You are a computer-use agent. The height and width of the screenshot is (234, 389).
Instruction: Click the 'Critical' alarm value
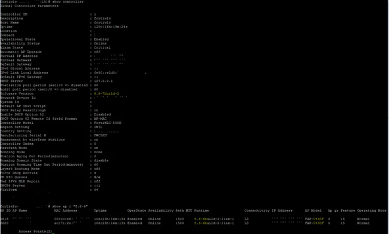102,48
